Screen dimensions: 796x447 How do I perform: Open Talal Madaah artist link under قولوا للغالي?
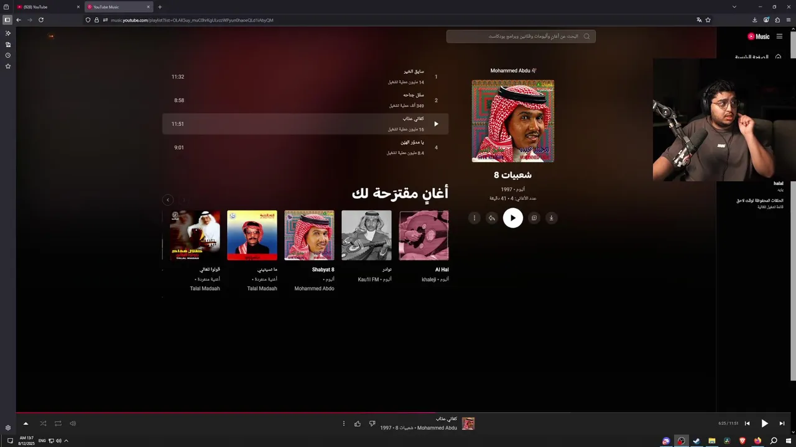[x=205, y=289]
